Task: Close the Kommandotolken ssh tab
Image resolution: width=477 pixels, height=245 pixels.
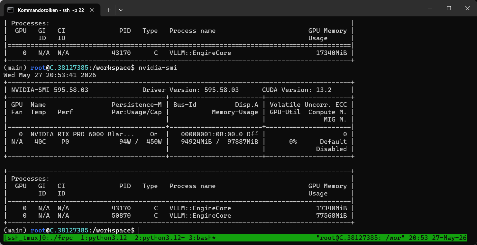Action: (x=92, y=10)
